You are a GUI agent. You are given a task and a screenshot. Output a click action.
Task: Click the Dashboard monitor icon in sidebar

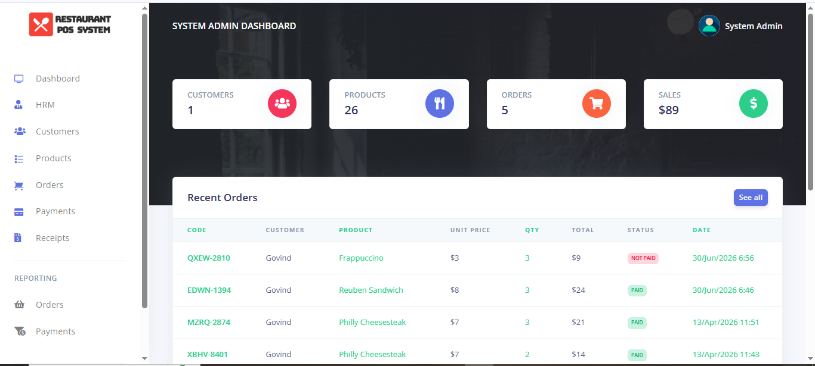(19, 79)
